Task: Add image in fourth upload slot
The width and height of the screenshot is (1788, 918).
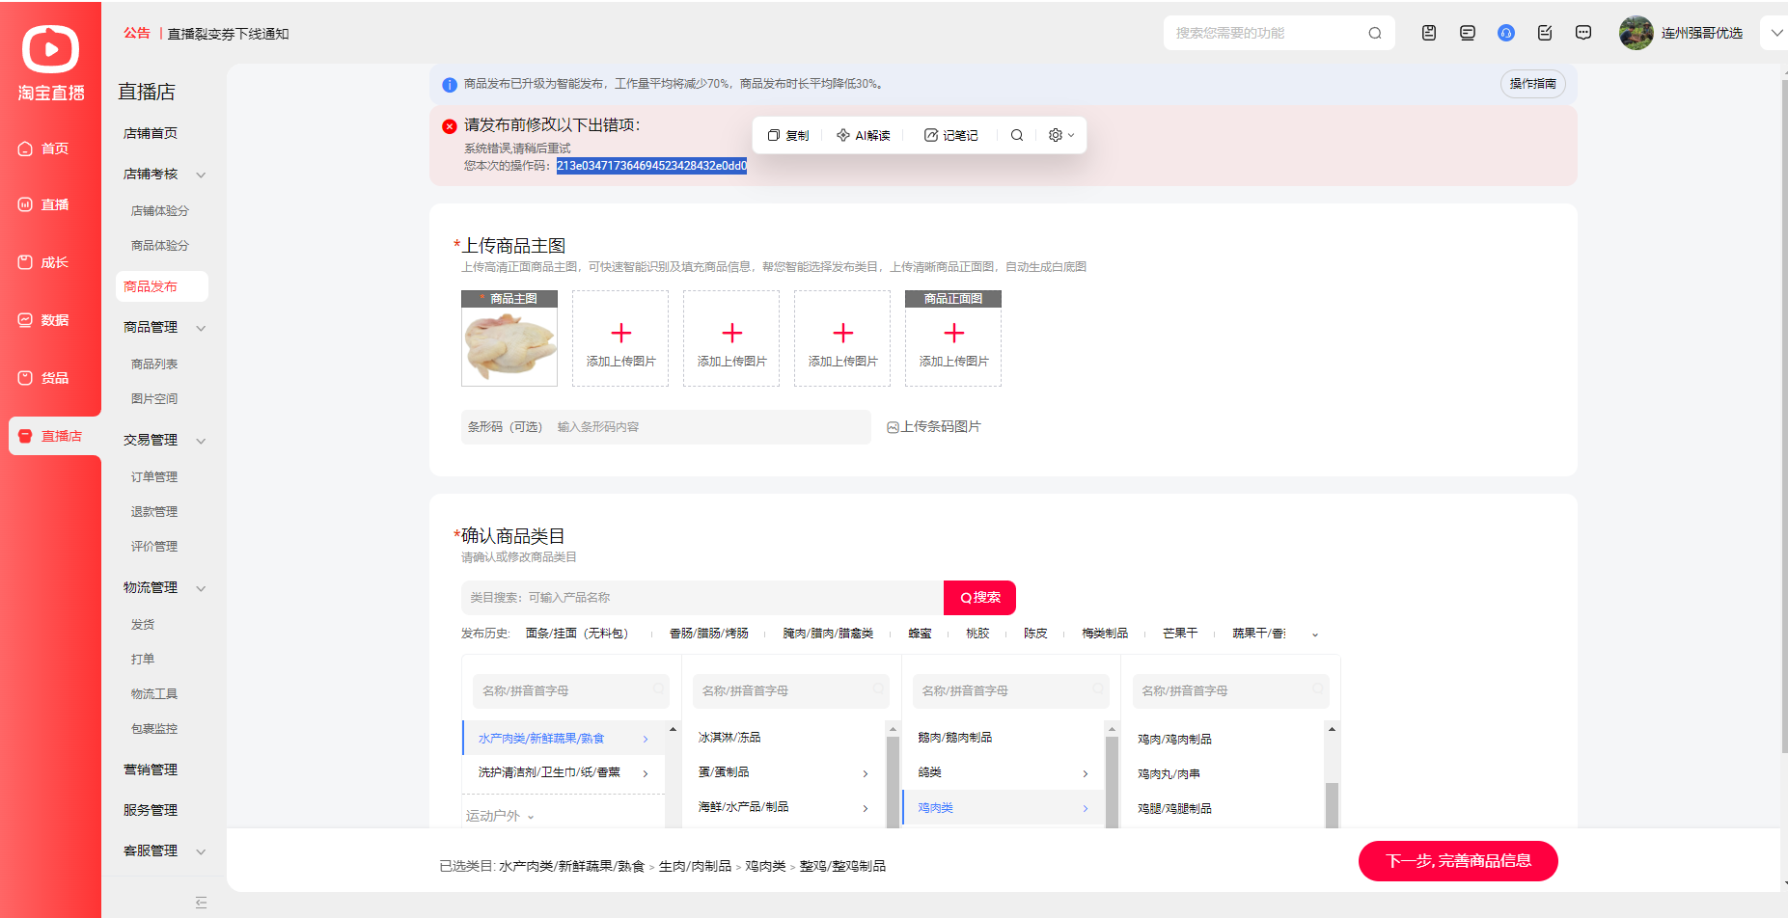Action: [x=842, y=338]
